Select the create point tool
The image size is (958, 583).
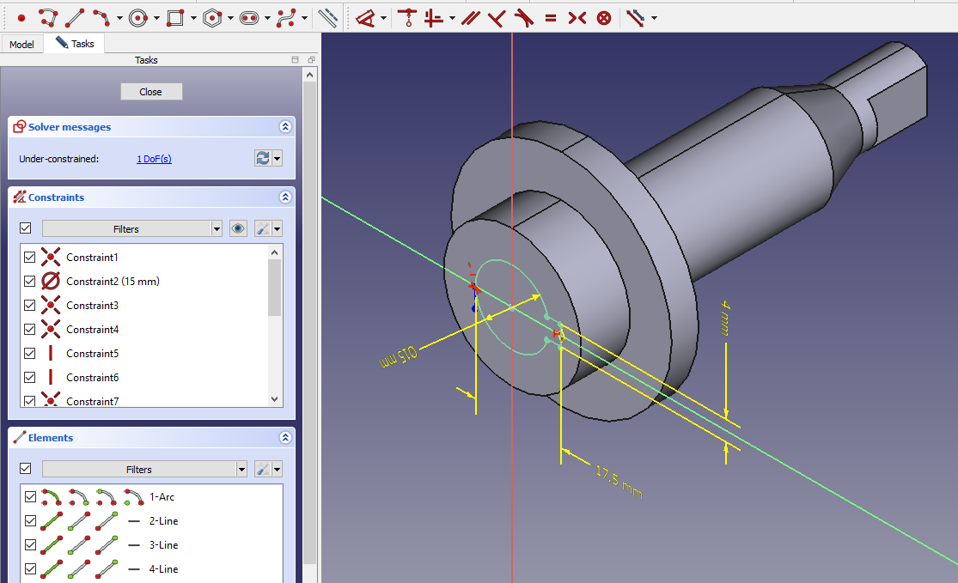(x=21, y=17)
